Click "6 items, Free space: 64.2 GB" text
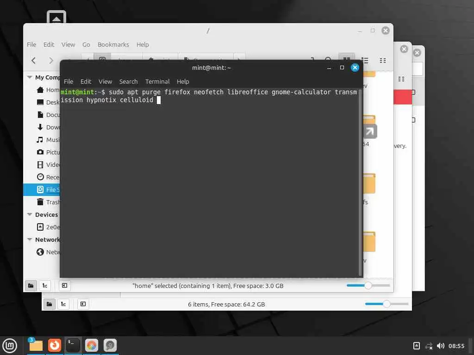This screenshot has height=355, width=474. coord(226,304)
